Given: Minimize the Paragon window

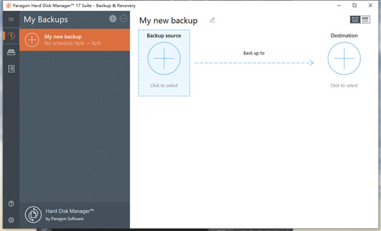Looking at the screenshot, I should pyautogui.click(x=339, y=5).
